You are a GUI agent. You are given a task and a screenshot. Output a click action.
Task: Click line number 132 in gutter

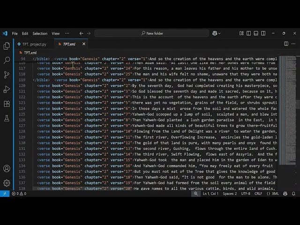[x=22, y=154]
